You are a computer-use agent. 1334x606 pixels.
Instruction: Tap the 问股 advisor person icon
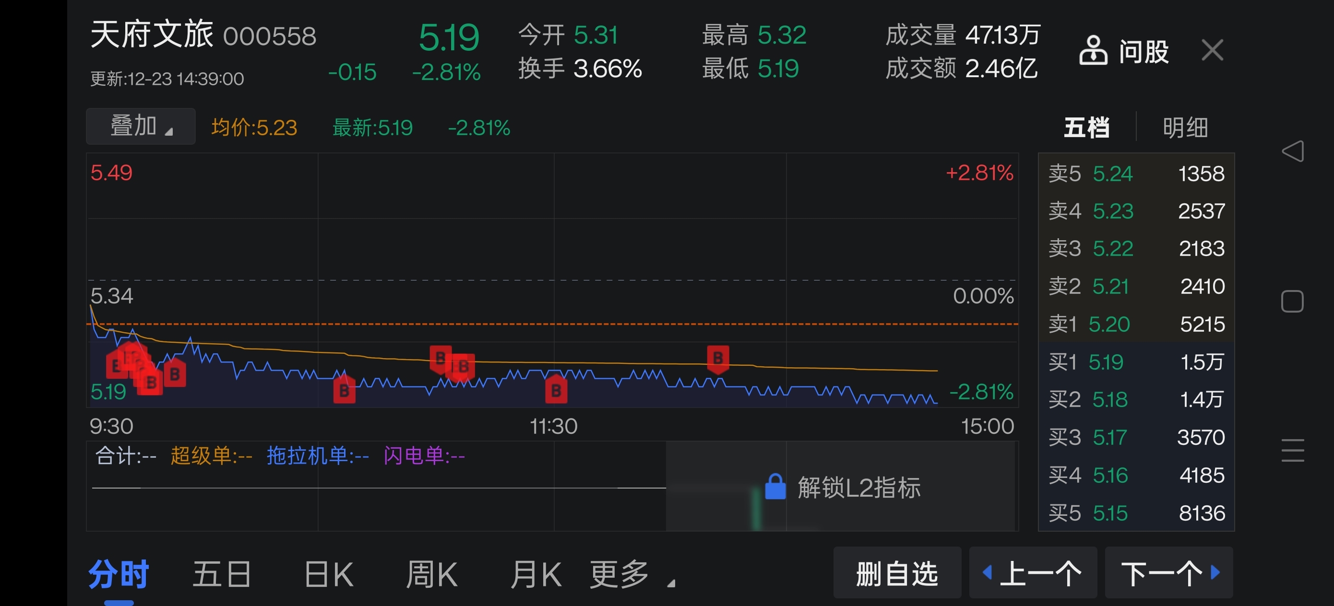click(x=1093, y=51)
